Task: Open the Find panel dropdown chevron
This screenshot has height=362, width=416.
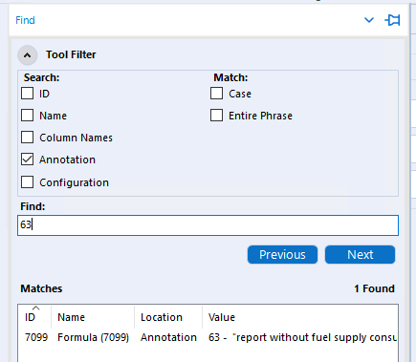Action: coord(369,20)
